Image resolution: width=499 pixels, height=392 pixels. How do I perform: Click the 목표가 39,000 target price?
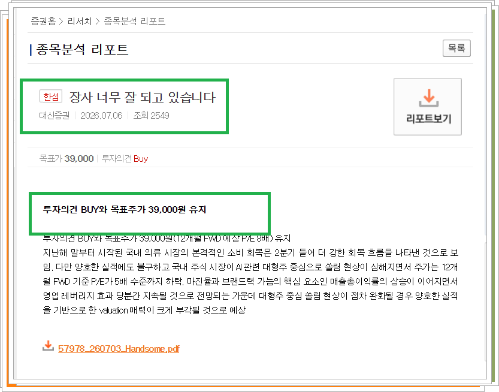tap(66, 159)
